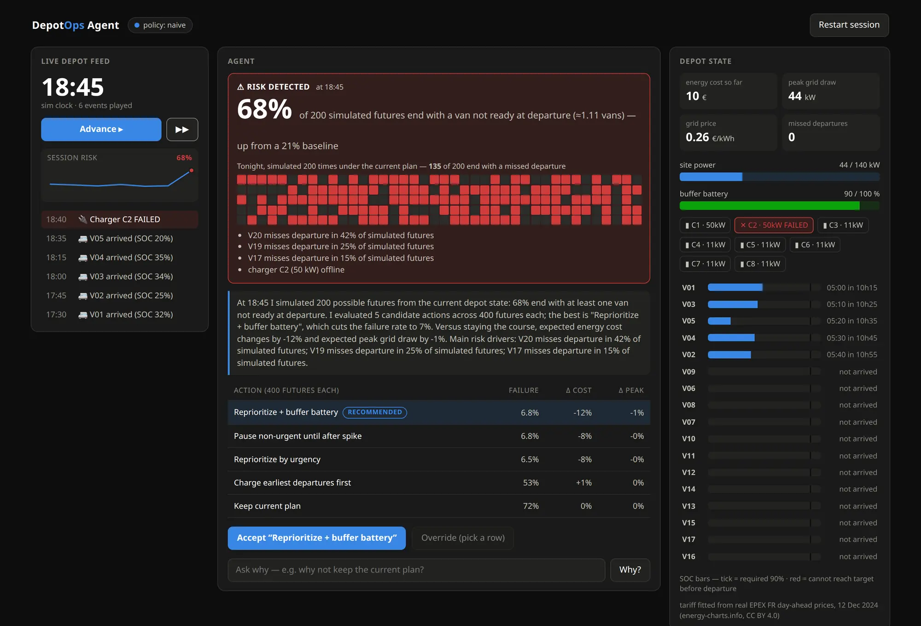Image resolution: width=921 pixels, height=626 pixels.
Task: Click the van icon for V02 arrived
Action: coord(82,296)
